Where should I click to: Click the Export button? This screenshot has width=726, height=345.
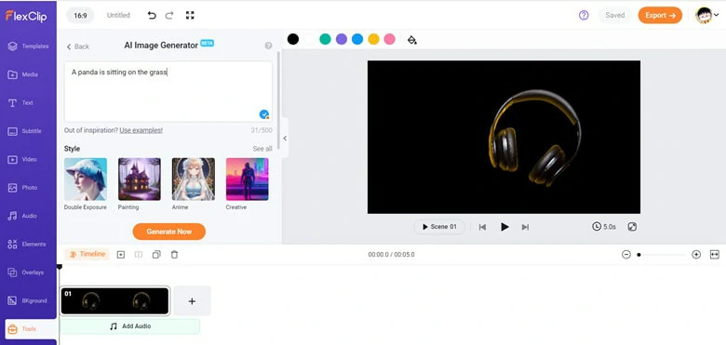point(660,15)
